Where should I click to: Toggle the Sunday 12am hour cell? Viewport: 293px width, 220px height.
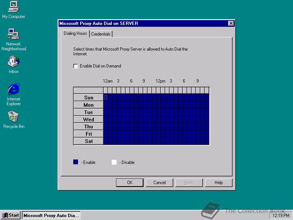pos(105,98)
